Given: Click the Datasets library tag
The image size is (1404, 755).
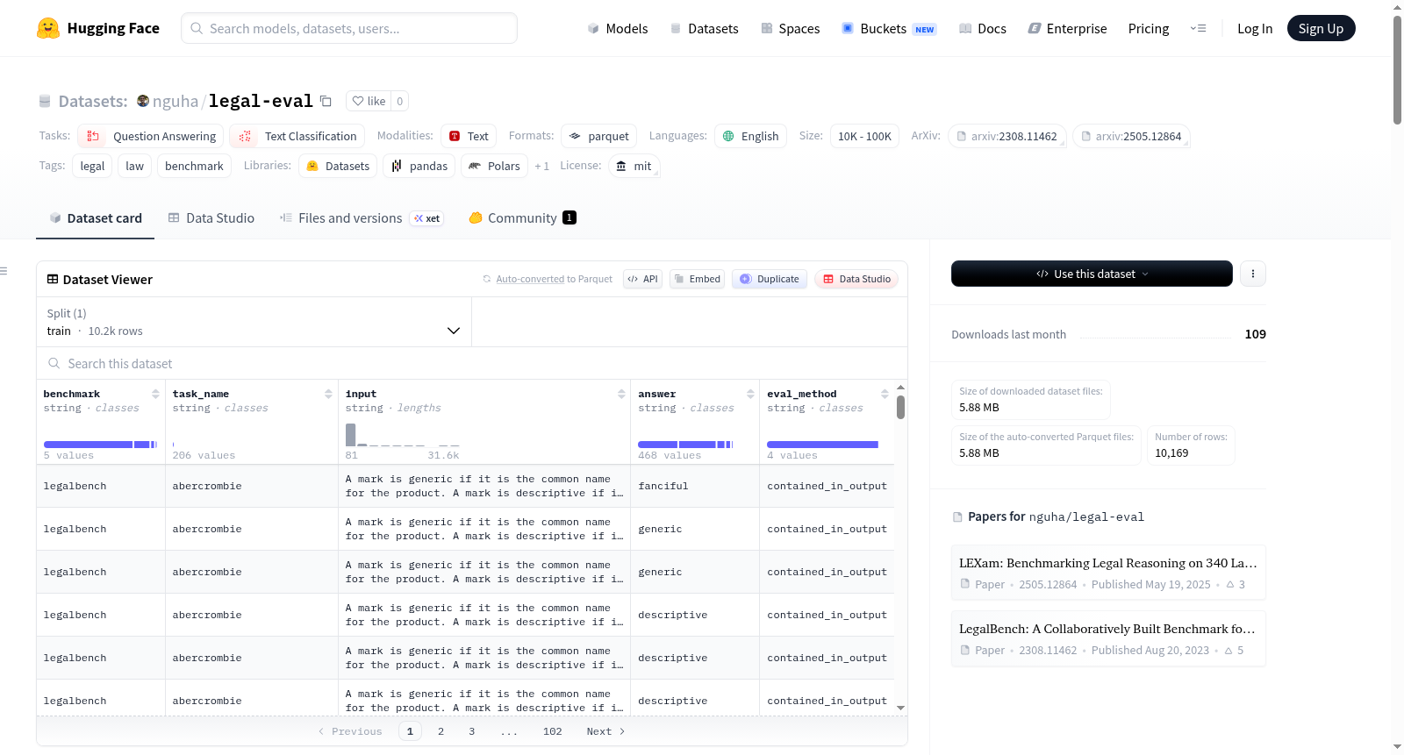Looking at the screenshot, I should point(338,166).
